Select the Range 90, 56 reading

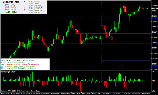(x=10, y=6)
